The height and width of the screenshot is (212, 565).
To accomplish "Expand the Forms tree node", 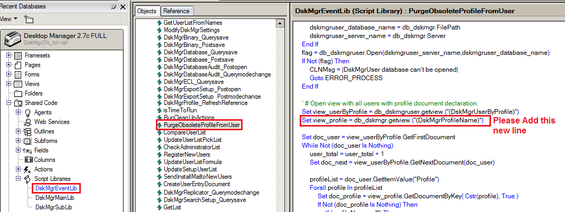I will pos(8,74).
